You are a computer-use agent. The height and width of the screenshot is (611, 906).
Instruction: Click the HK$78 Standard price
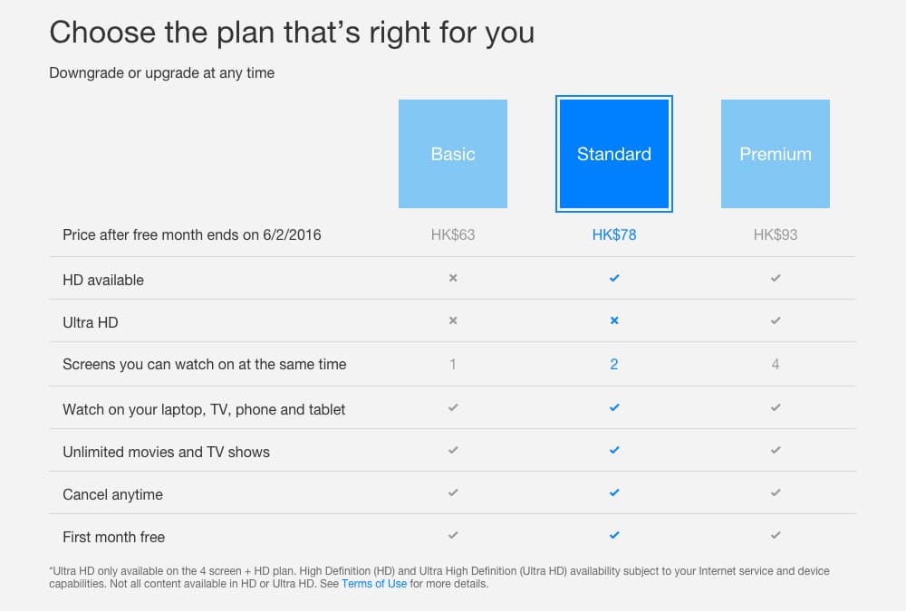pyautogui.click(x=614, y=234)
